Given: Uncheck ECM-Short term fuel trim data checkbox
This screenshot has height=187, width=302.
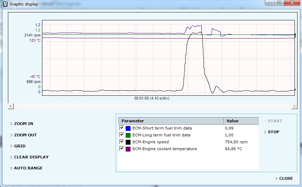Looking at the screenshot, I should pos(122,128).
